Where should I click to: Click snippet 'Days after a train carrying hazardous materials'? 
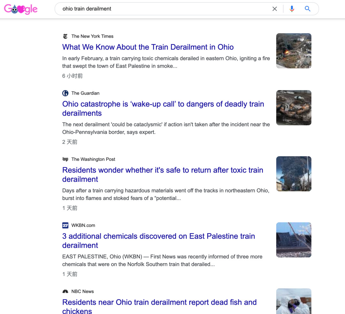click(x=166, y=194)
